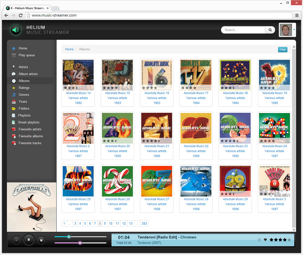The height and width of the screenshot is (255, 303).
Task: Toggle repeat for the current track
Action: pyautogui.click(x=259, y=240)
